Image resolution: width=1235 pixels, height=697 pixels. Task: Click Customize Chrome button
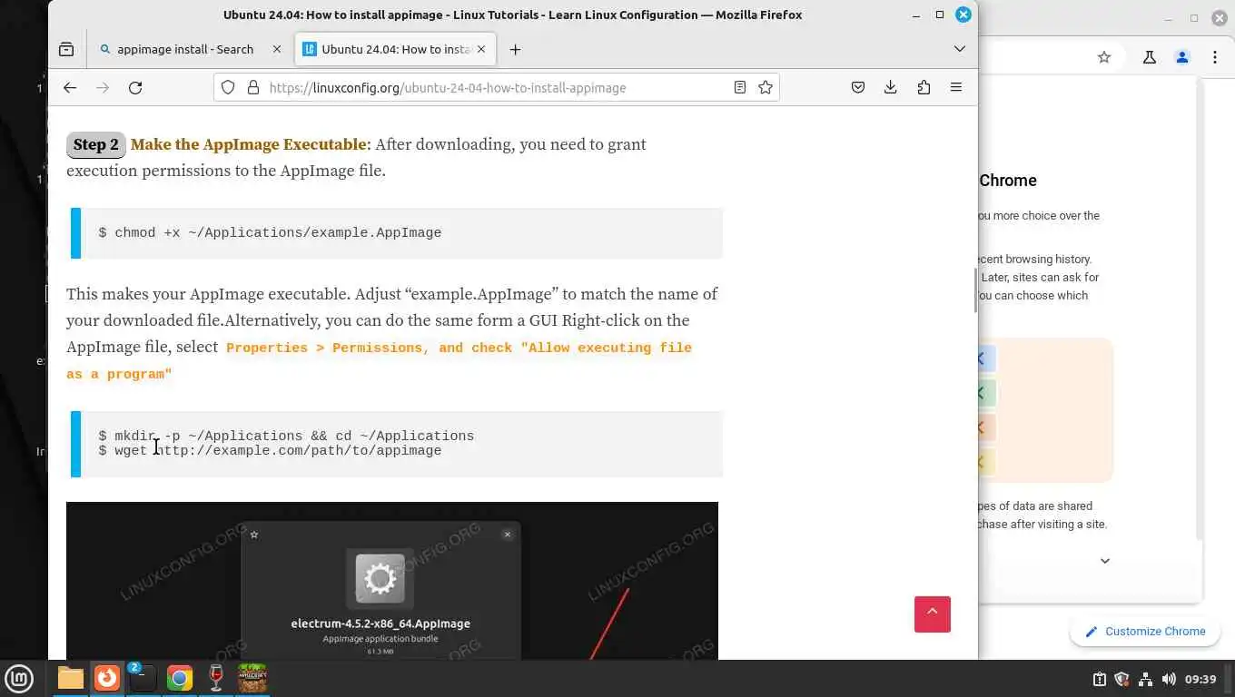tap(1145, 632)
